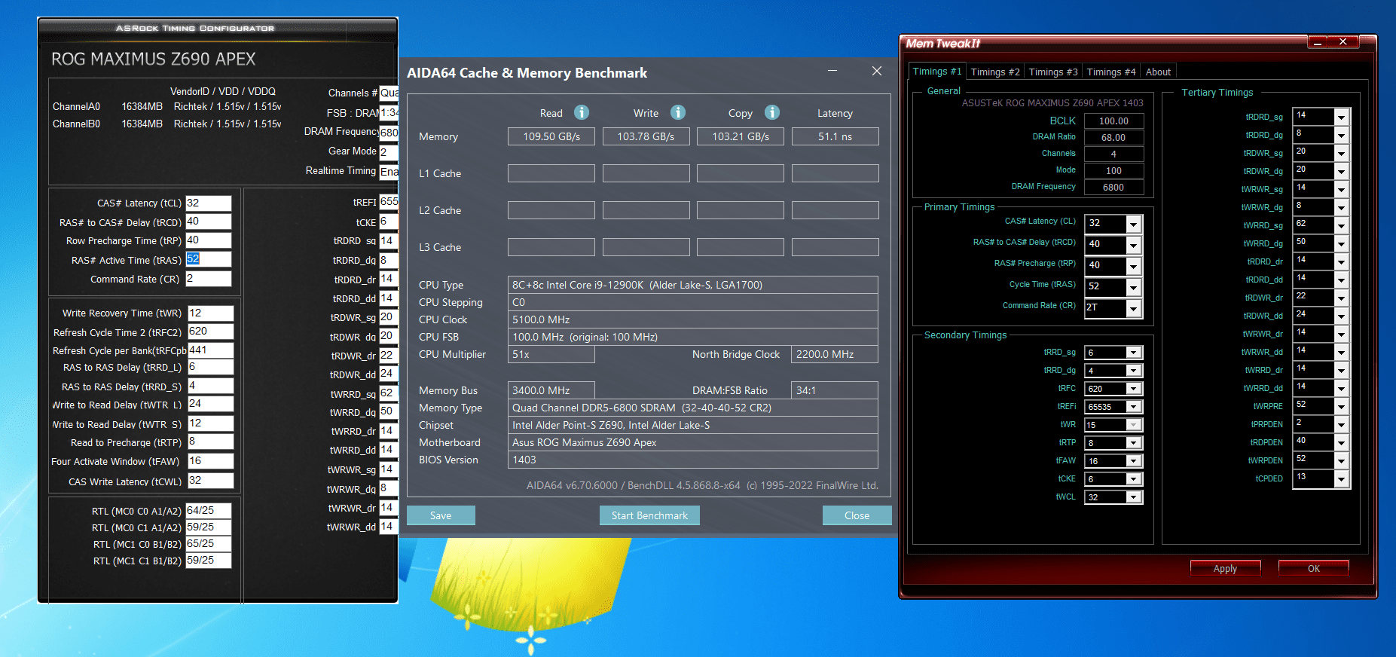Screen dimensions: 1396x657
Task: Click Refresh Cycle Time 2 (tRFC2) field
Action: click(210, 332)
